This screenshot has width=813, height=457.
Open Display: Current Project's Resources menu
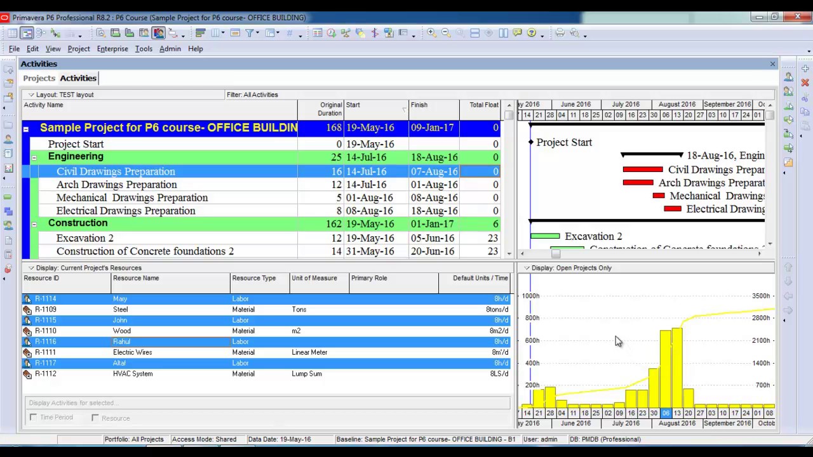click(x=84, y=268)
